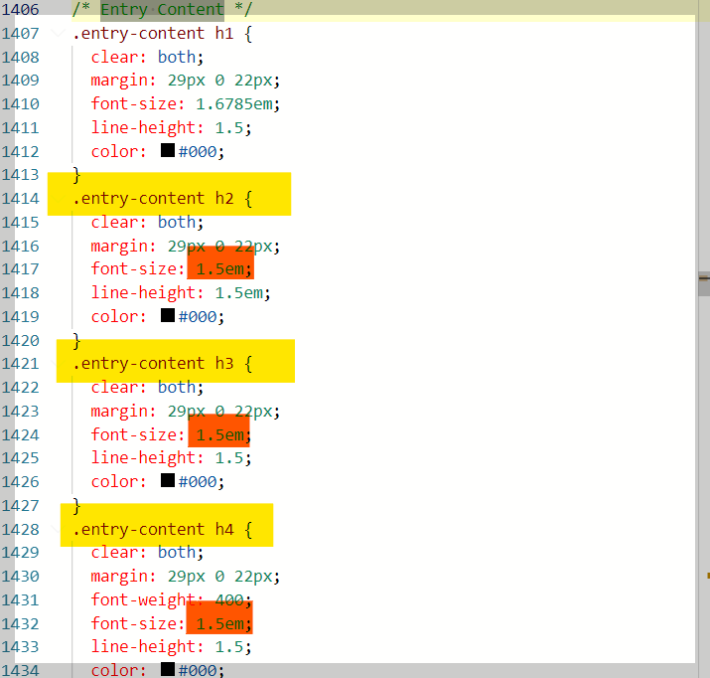
Task: Click "line-height: 1.5;" on line 1411
Action: pyautogui.click(x=171, y=128)
